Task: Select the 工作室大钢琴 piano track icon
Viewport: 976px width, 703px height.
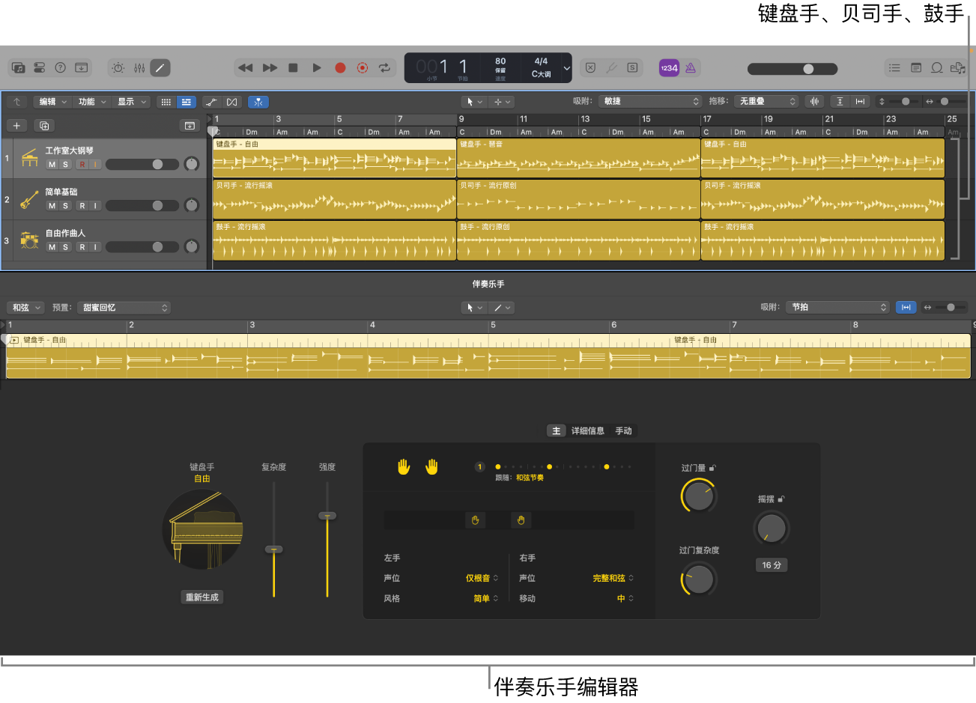Action: (x=29, y=158)
